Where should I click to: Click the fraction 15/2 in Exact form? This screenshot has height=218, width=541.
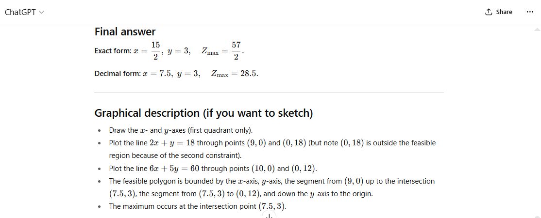[155, 51]
